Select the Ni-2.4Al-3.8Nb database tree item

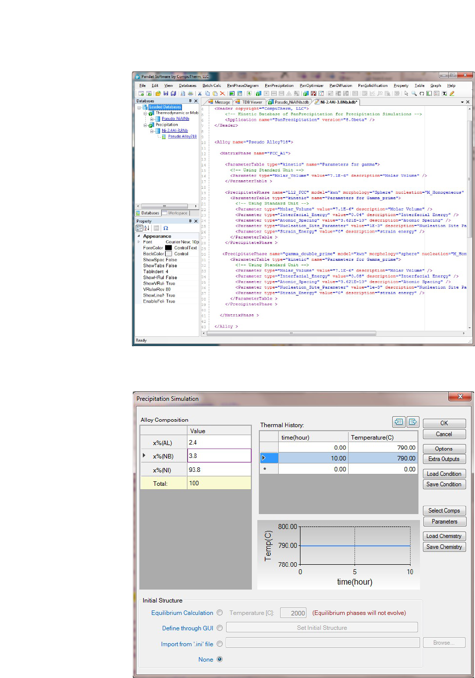click(x=175, y=131)
